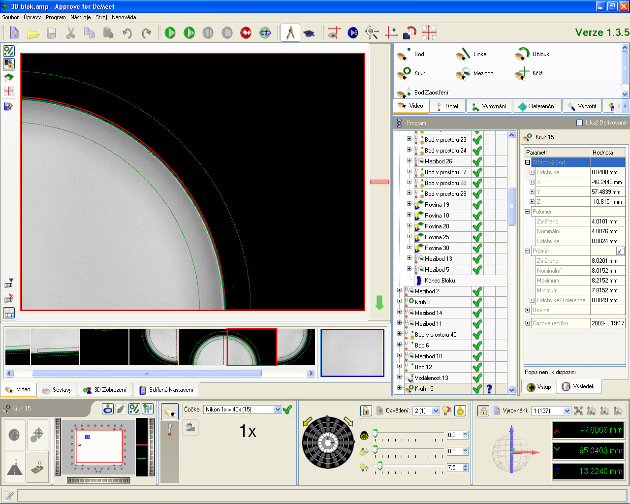Click the second lighting slider handle
The width and height of the screenshot is (630, 504).
(375, 449)
